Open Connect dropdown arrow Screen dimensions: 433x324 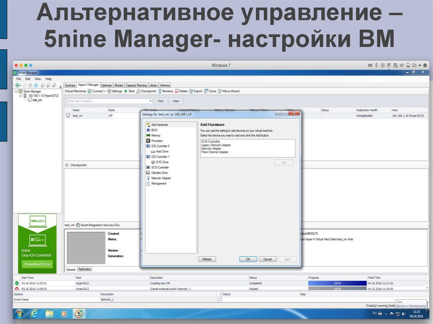coord(105,91)
